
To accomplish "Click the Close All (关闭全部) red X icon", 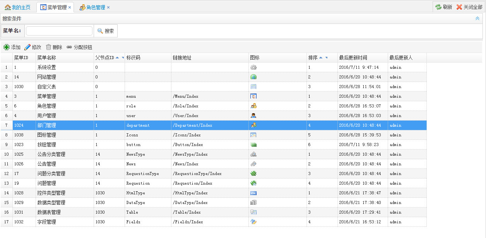I will 459,7.
